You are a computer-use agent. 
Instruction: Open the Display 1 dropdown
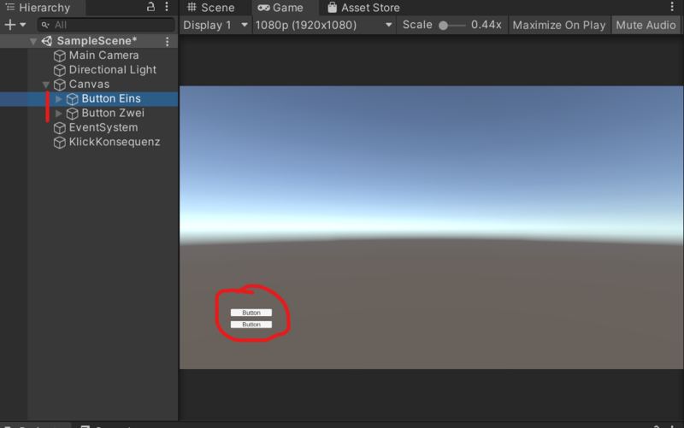click(x=215, y=25)
